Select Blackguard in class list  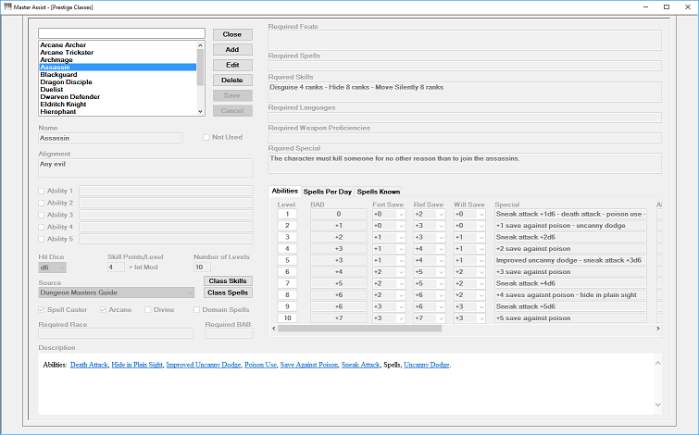pyautogui.click(x=118, y=74)
